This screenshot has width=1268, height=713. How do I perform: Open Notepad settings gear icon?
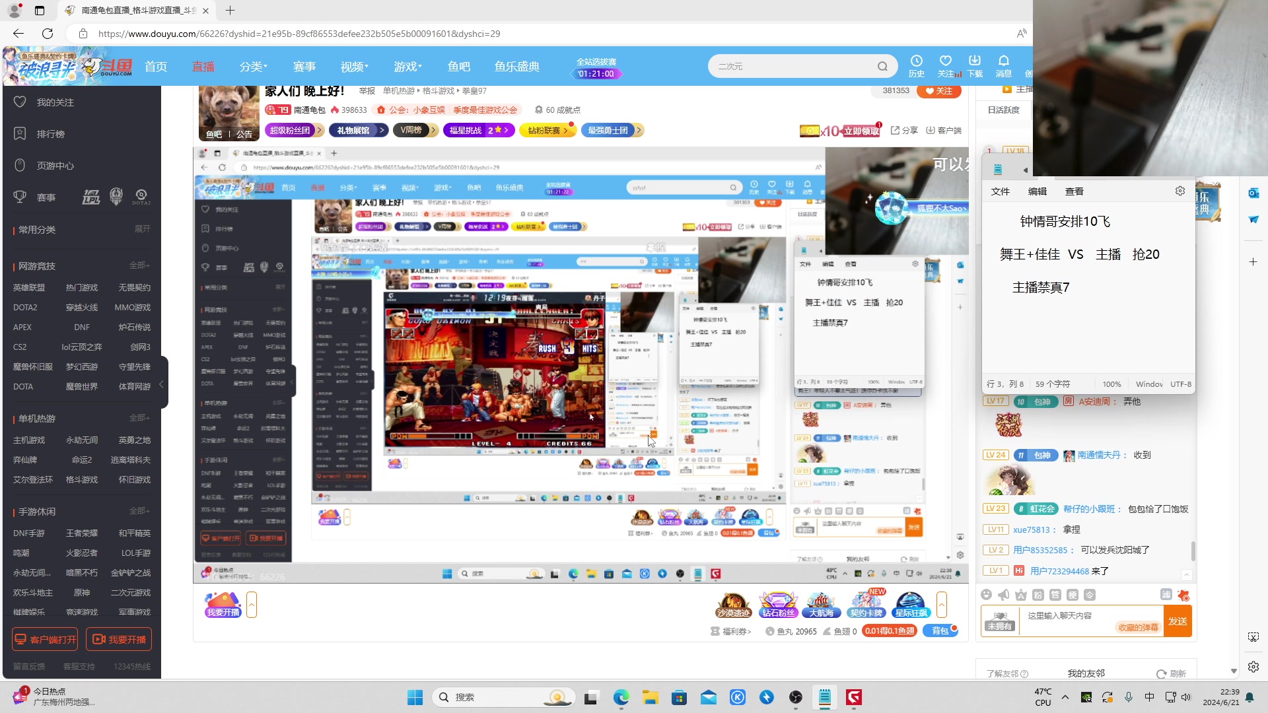pyautogui.click(x=1180, y=191)
